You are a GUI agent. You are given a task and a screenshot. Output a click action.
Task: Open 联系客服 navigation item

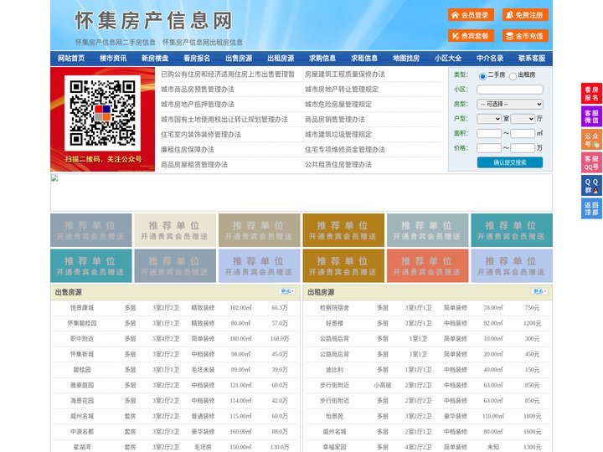(532, 59)
